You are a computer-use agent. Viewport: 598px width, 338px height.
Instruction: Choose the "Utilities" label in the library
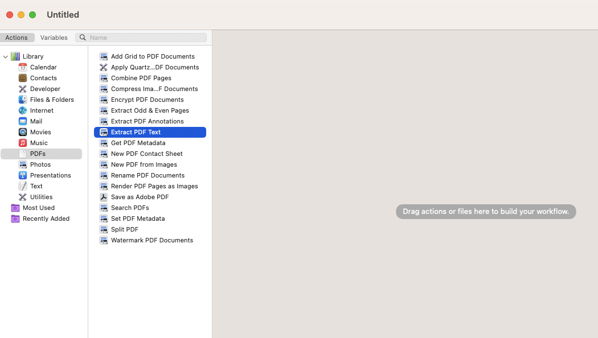click(x=41, y=197)
